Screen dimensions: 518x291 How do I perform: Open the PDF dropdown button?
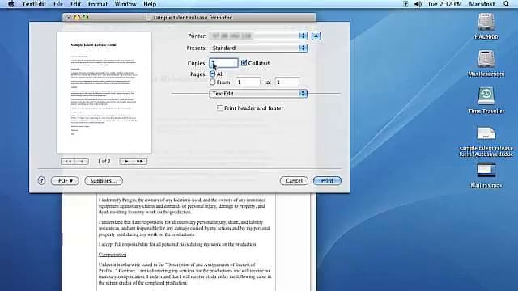[65, 180]
